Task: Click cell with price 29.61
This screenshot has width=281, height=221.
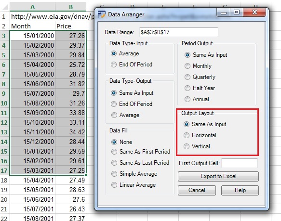Action: [x=71, y=161]
